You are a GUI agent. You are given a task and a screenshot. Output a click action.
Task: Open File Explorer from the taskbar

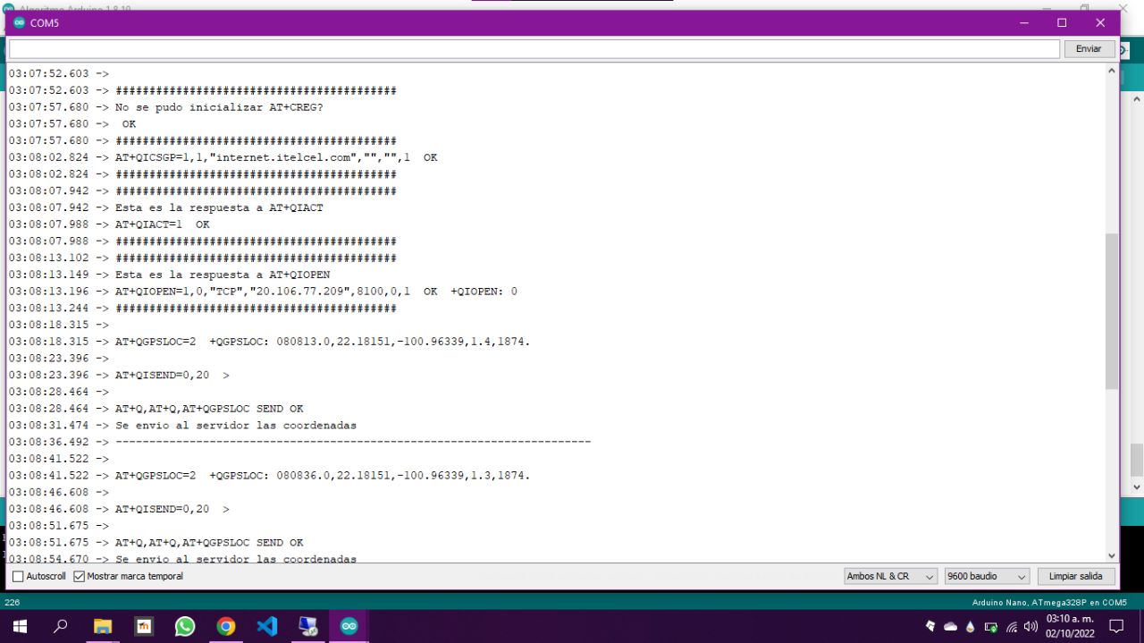(x=103, y=626)
